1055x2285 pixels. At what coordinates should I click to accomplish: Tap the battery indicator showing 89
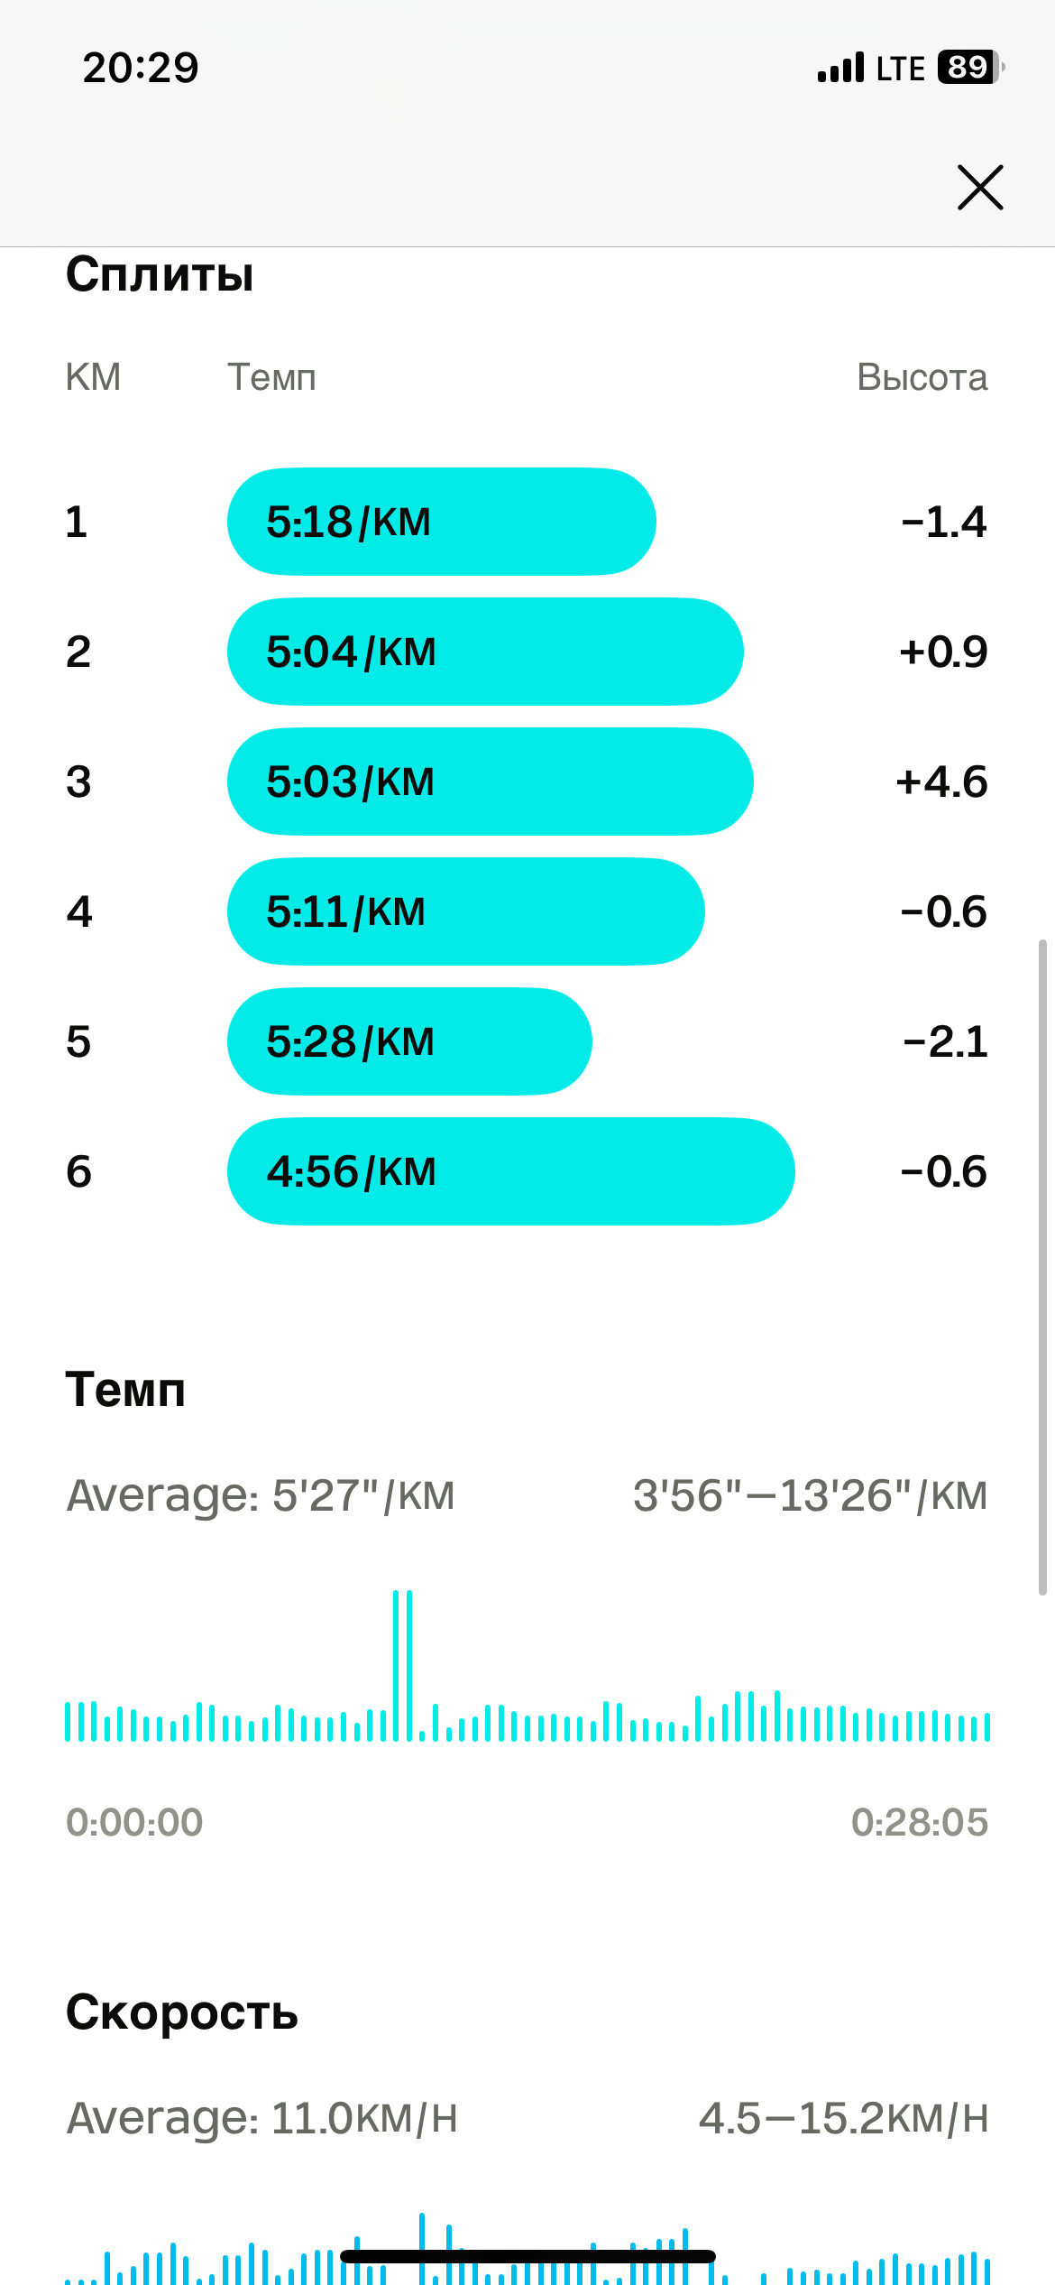[971, 67]
